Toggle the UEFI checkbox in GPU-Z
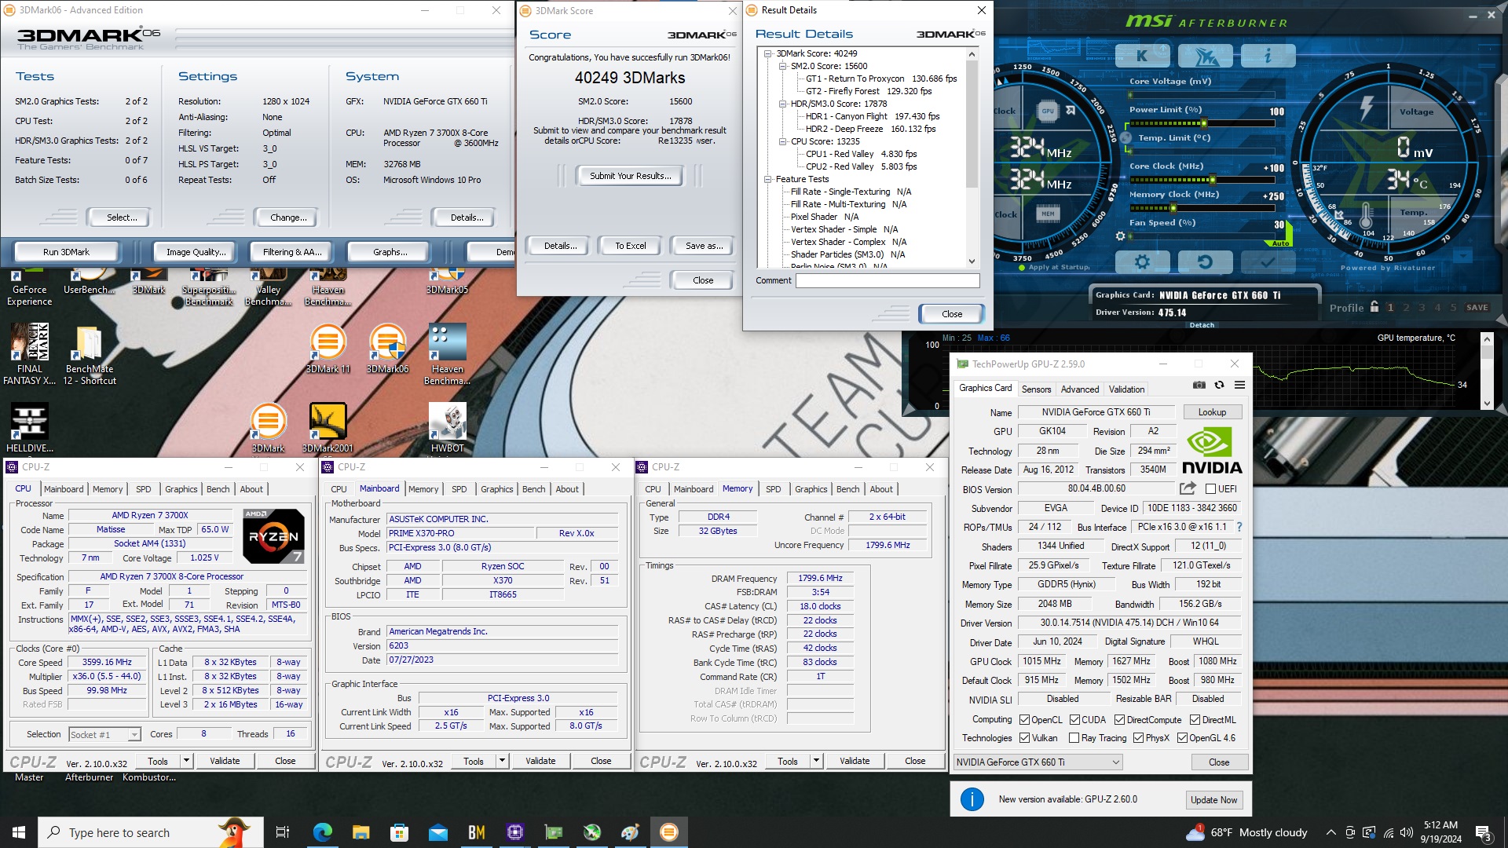The width and height of the screenshot is (1508, 848). click(1210, 489)
